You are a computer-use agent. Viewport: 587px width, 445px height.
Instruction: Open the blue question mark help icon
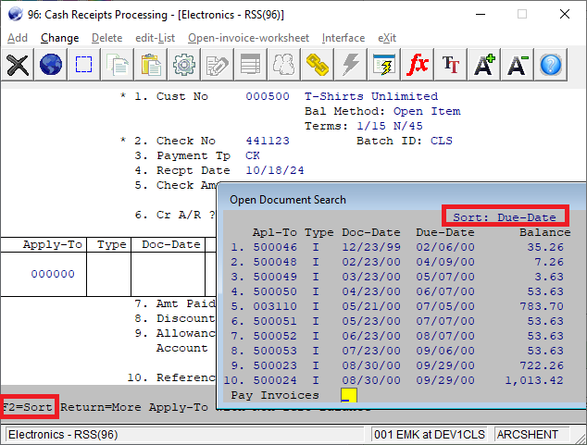tap(551, 65)
